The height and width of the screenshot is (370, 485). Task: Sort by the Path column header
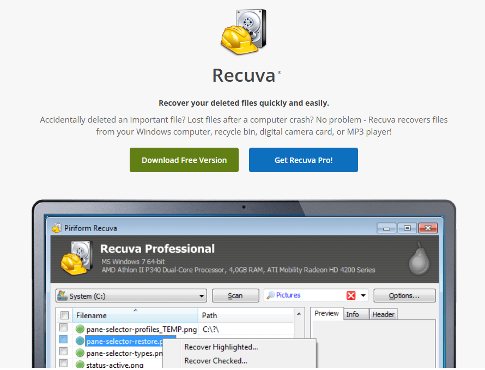(246, 316)
